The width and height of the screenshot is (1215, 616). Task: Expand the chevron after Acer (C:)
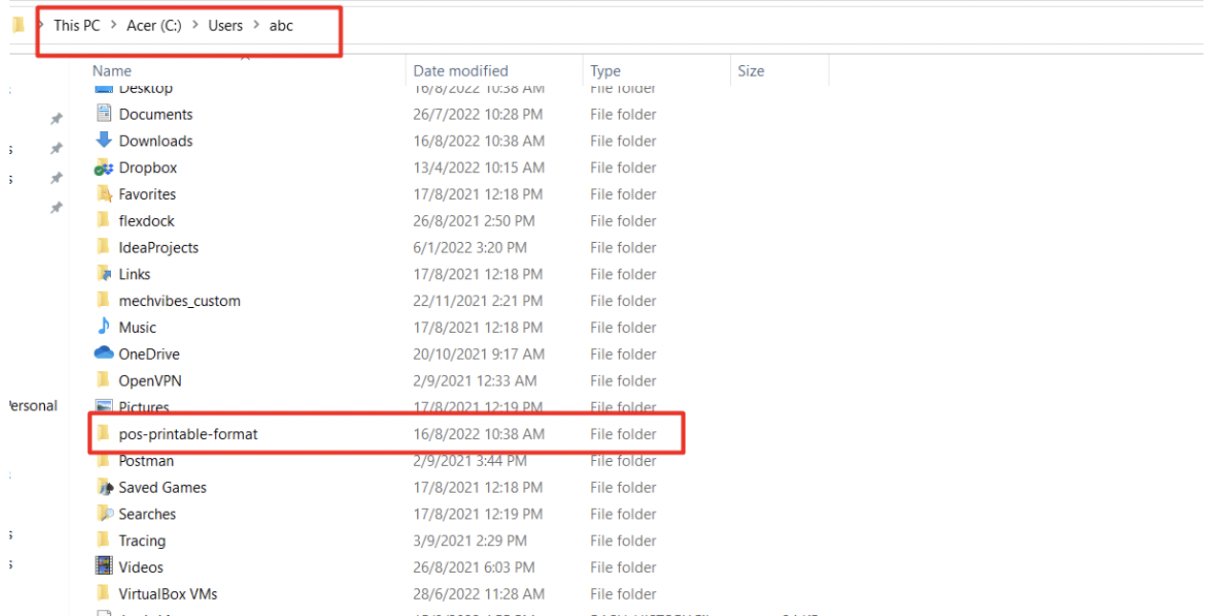coord(195,26)
